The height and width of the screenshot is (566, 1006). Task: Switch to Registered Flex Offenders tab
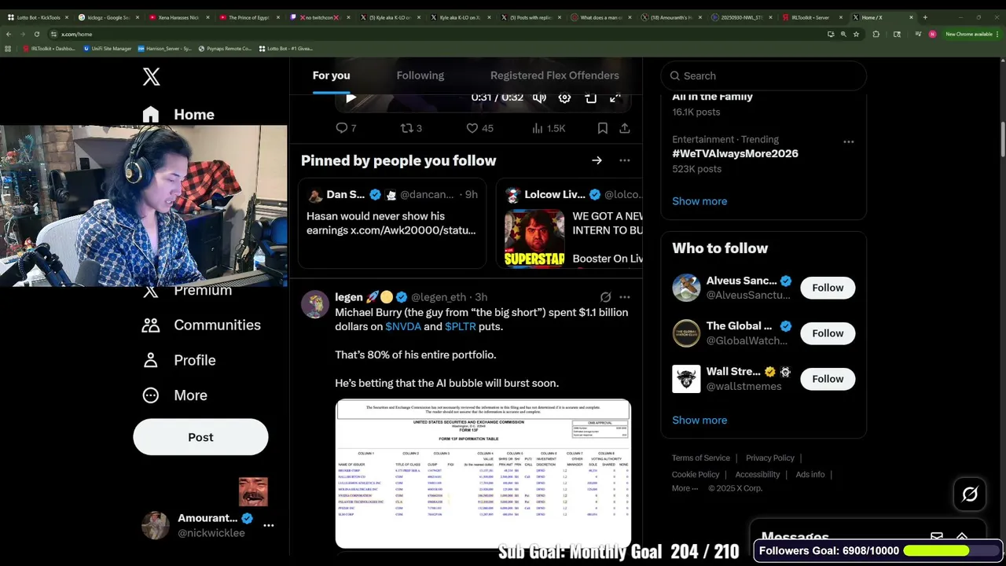tap(555, 75)
